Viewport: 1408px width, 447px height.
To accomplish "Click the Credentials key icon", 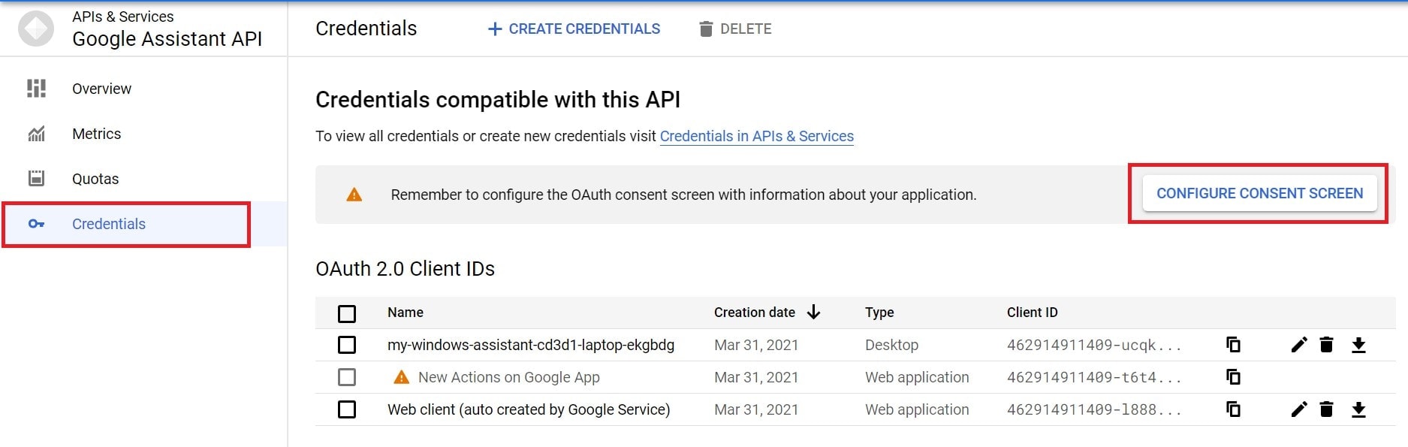I will pos(36,224).
